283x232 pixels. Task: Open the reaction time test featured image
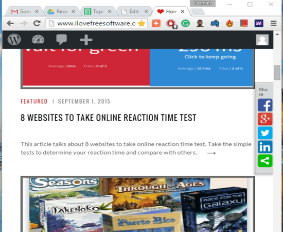click(x=138, y=69)
